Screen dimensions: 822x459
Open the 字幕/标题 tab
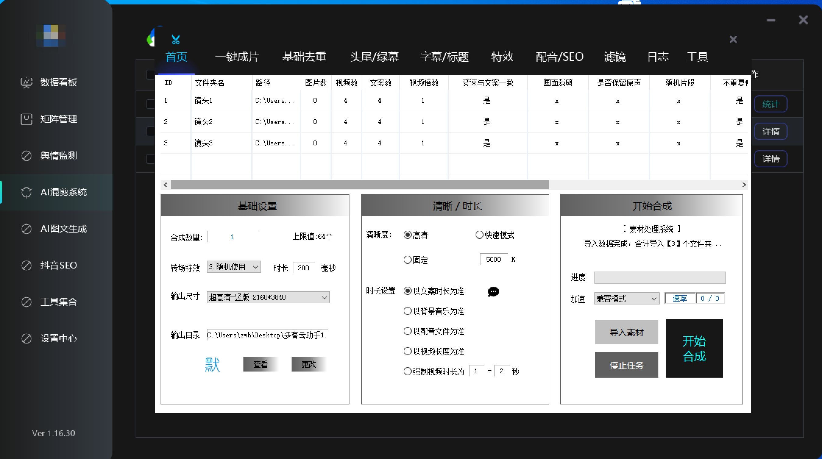point(445,57)
